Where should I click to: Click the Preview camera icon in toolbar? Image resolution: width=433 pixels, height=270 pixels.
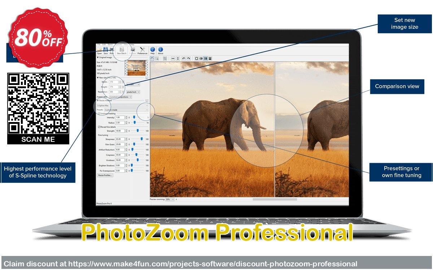point(133,50)
